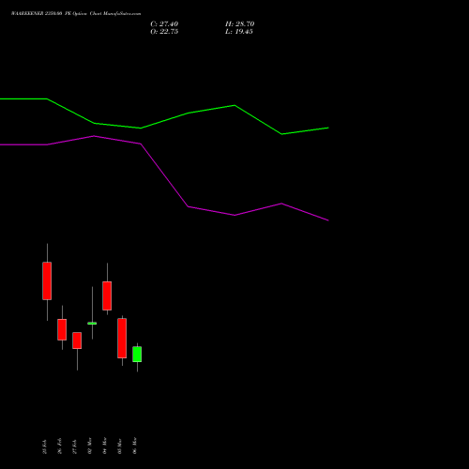
Task: Click the red candlestick above 05 Mar
Action: coord(122,338)
